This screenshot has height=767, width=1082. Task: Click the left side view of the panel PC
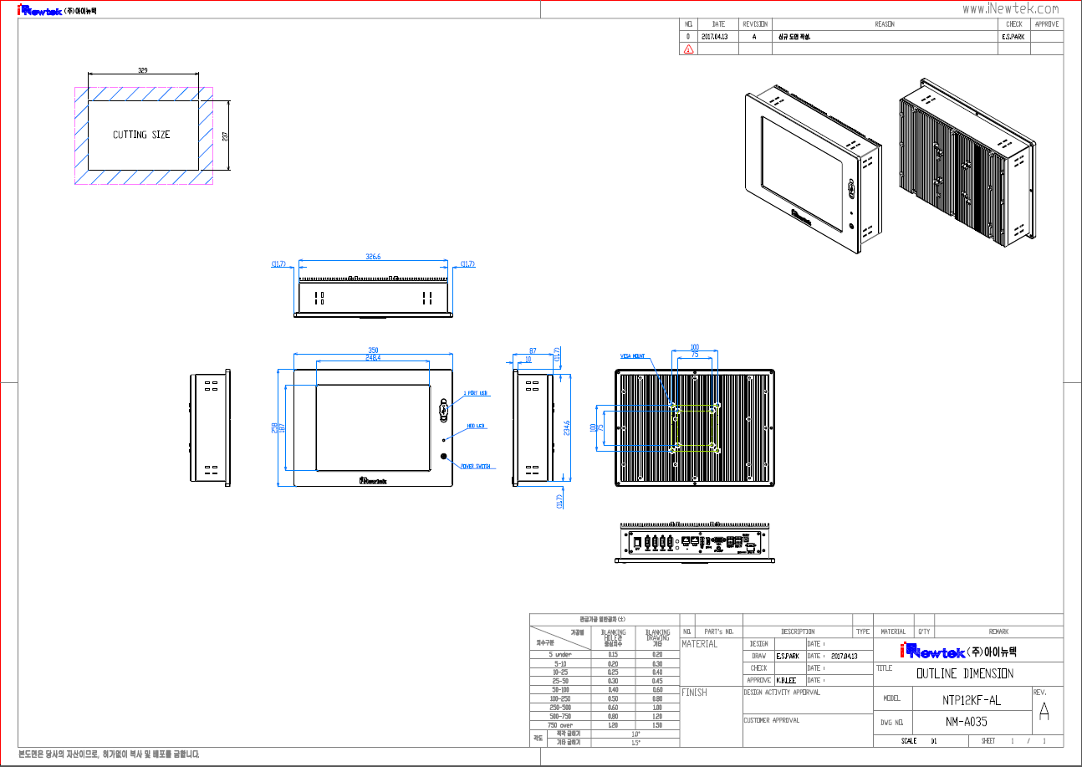tap(208, 427)
